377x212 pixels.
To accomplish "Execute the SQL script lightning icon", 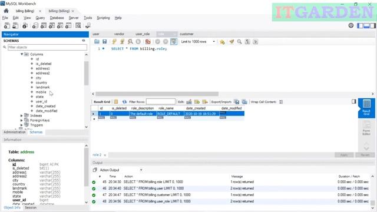I will pos(114,42).
